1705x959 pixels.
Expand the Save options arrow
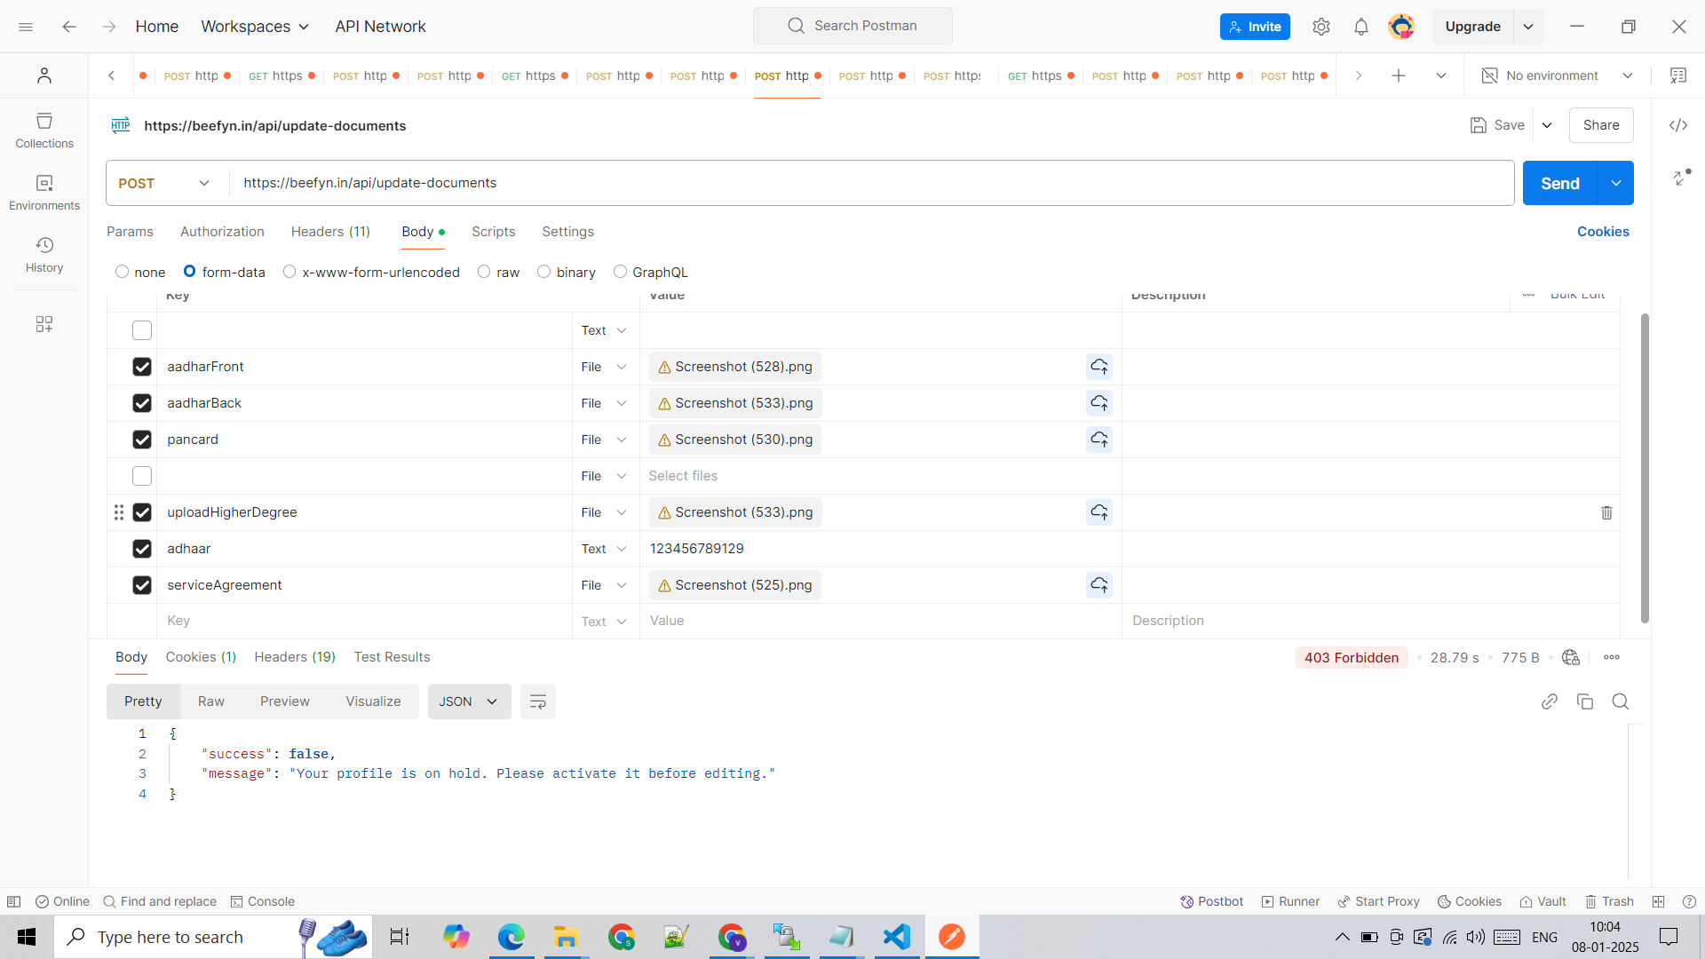click(1547, 125)
